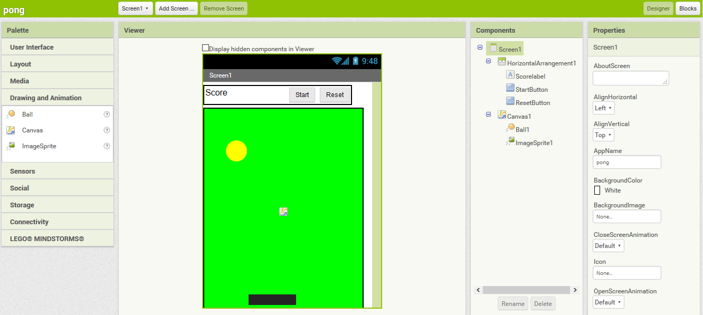Open the AlignVertical Top dropdown

click(x=604, y=135)
